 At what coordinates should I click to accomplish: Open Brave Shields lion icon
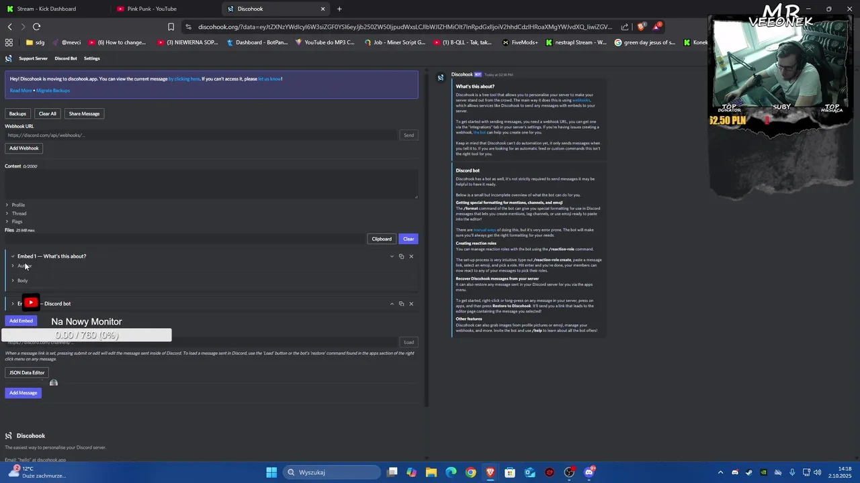point(641,27)
